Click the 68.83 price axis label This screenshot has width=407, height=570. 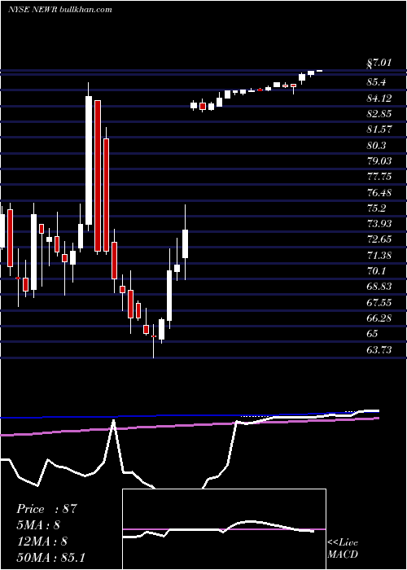point(379,287)
